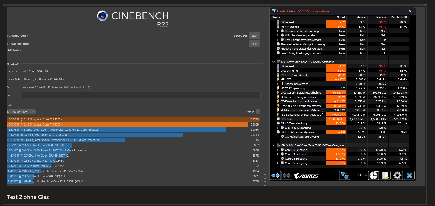Start the CPU Multi Core benchmark
Screen dimensions: 435x206
click(x=254, y=36)
